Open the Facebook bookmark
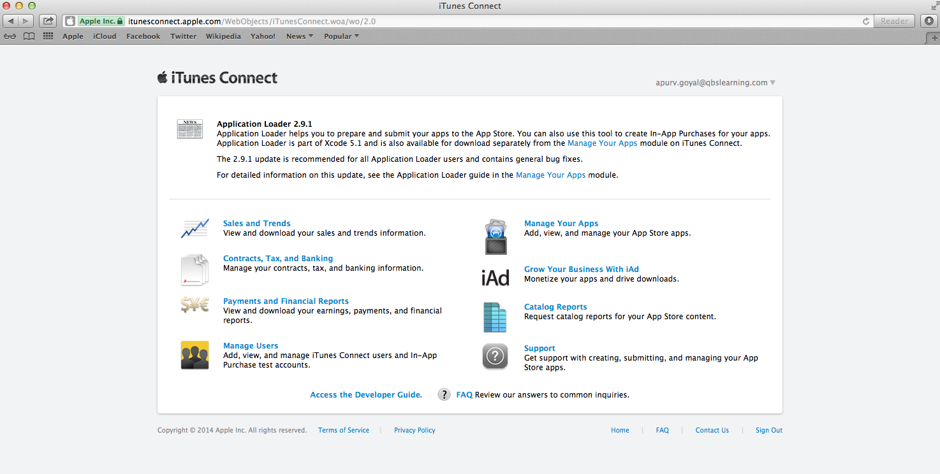The height and width of the screenshot is (474, 940). pos(143,36)
